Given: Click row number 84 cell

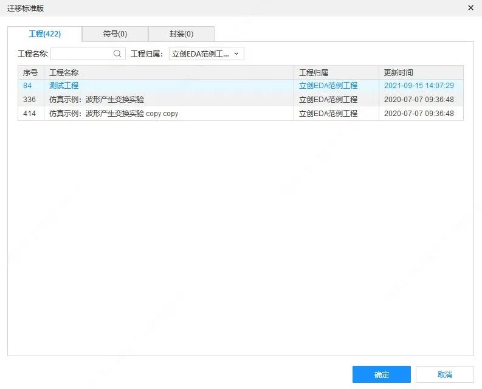Looking at the screenshot, I should coord(28,86).
